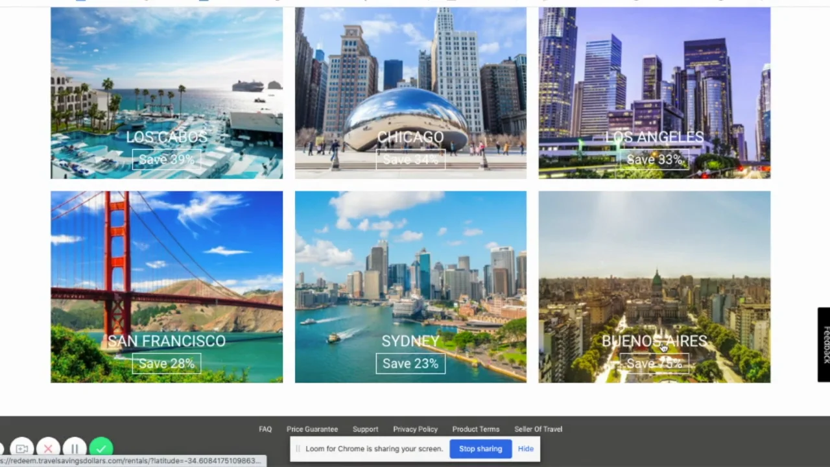Go to the Support page
Viewport: 830px width, 467px height.
point(365,429)
